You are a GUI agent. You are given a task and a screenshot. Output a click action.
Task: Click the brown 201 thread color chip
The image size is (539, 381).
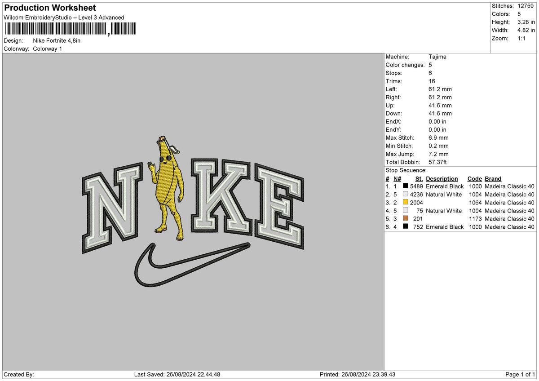[406, 219]
